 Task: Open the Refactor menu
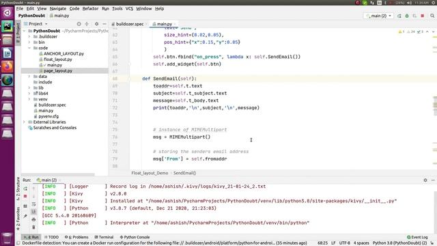(90, 9)
